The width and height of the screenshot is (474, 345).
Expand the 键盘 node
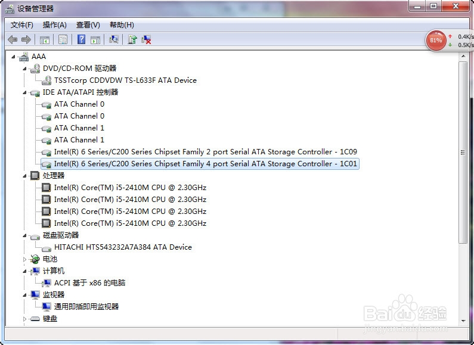pyautogui.click(x=25, y=319)
